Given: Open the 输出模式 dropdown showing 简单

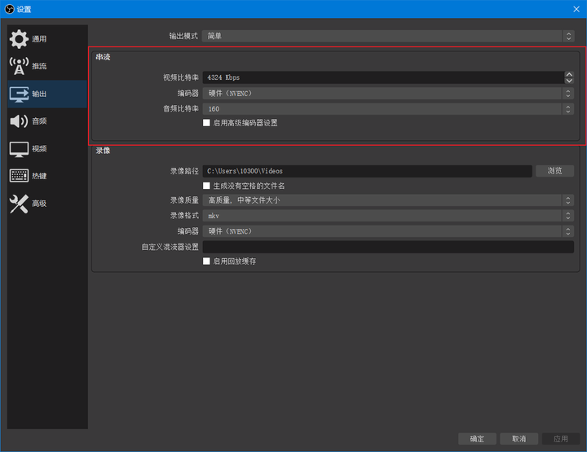Looking at the screenshot, I should pyautogui.click(x=388, y=37).
